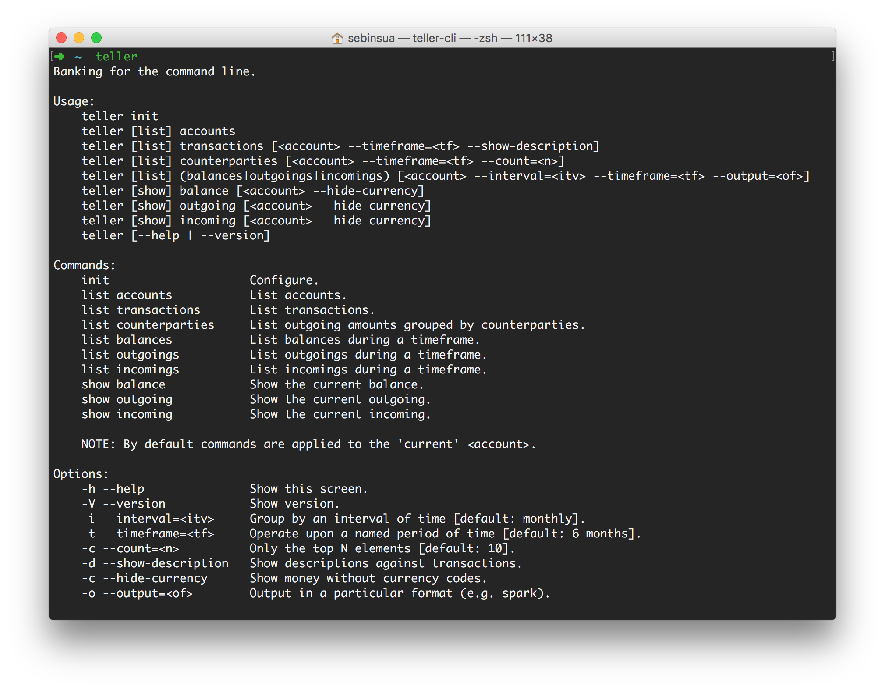Click the yellow minimize window button
The width and height of the screenshot is (885, 690).
[x=79, y=38]
